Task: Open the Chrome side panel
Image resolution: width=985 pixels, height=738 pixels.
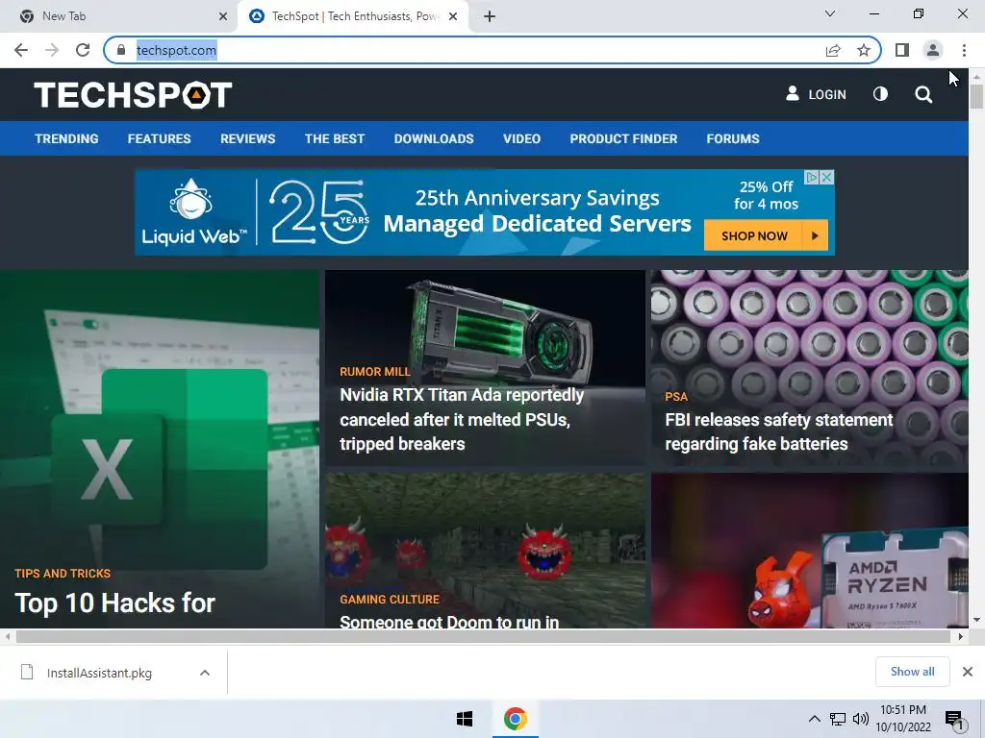Action: click(x=902, y=50)
